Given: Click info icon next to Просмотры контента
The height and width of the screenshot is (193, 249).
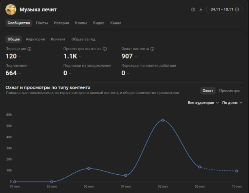Looking at the screenshot, I should 105,49.
